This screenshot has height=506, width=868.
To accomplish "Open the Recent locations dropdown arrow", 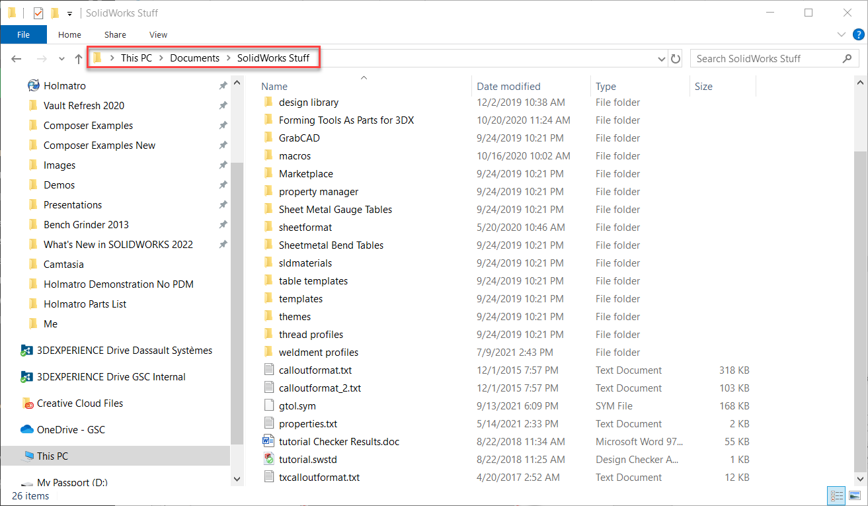I will tap(61, 59).
